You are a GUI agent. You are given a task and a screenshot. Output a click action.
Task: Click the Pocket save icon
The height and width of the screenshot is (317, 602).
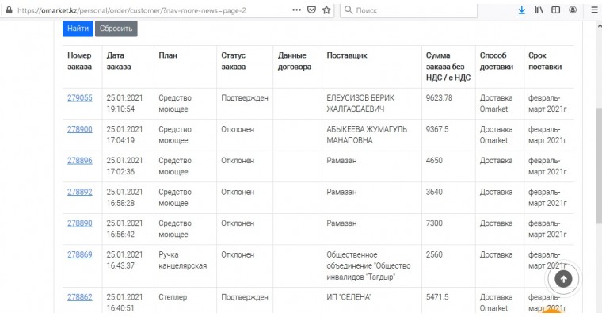point(311,10)
